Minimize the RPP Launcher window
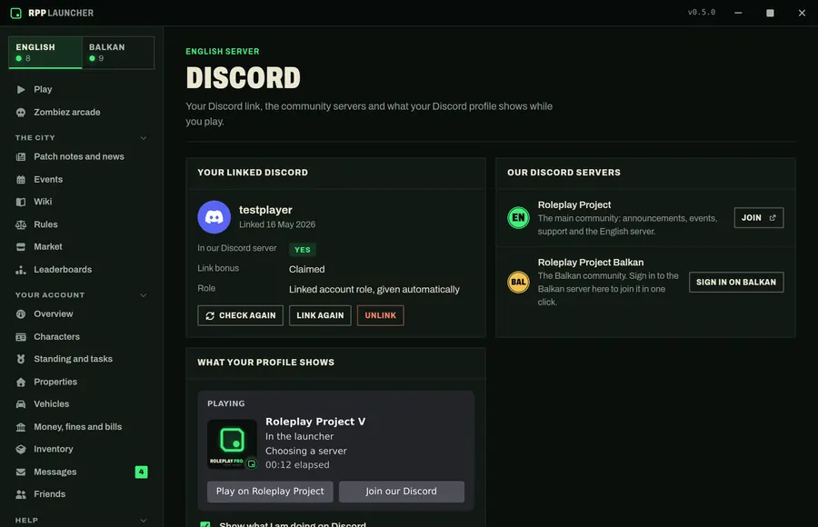The height and width of the screenshot is (527, 818). (738, 13)
